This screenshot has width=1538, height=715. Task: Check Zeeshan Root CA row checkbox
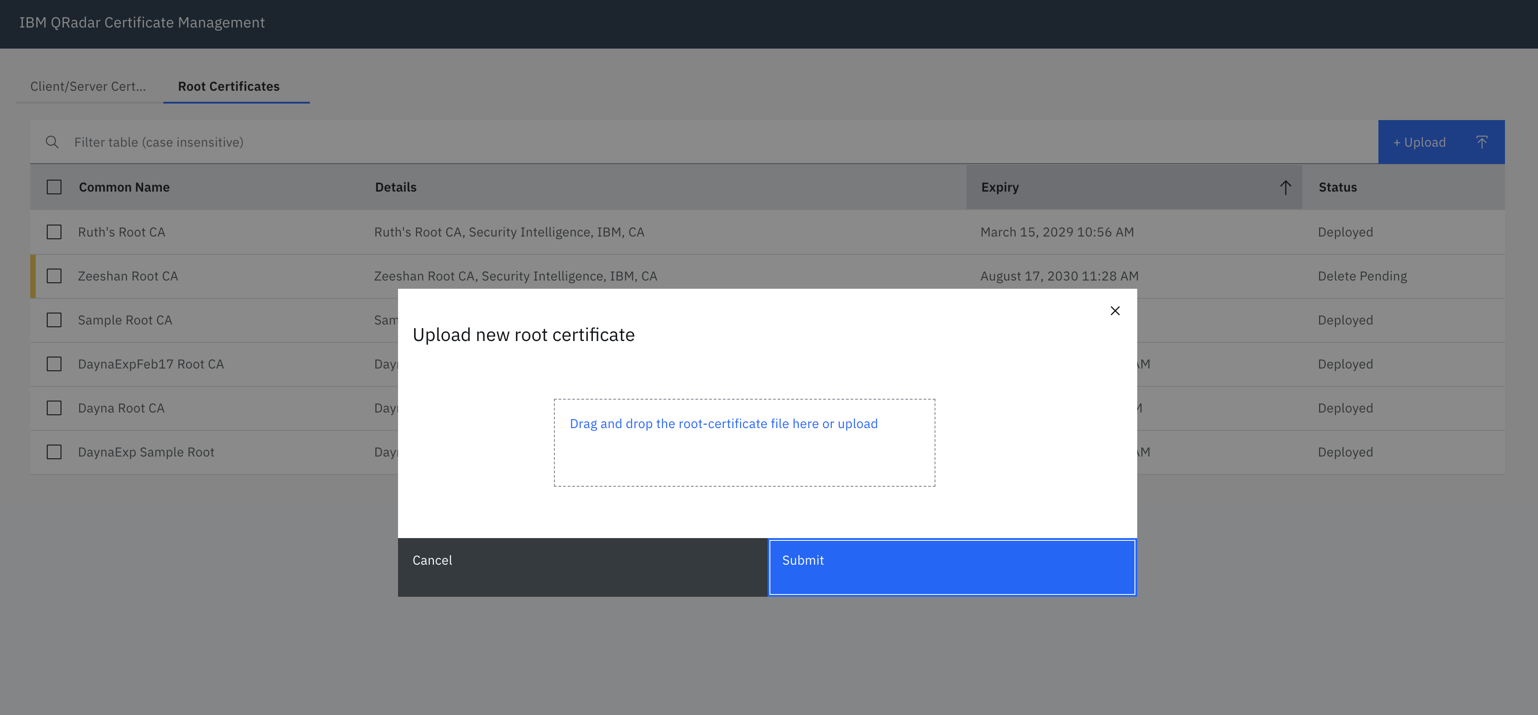coord(54,276)
